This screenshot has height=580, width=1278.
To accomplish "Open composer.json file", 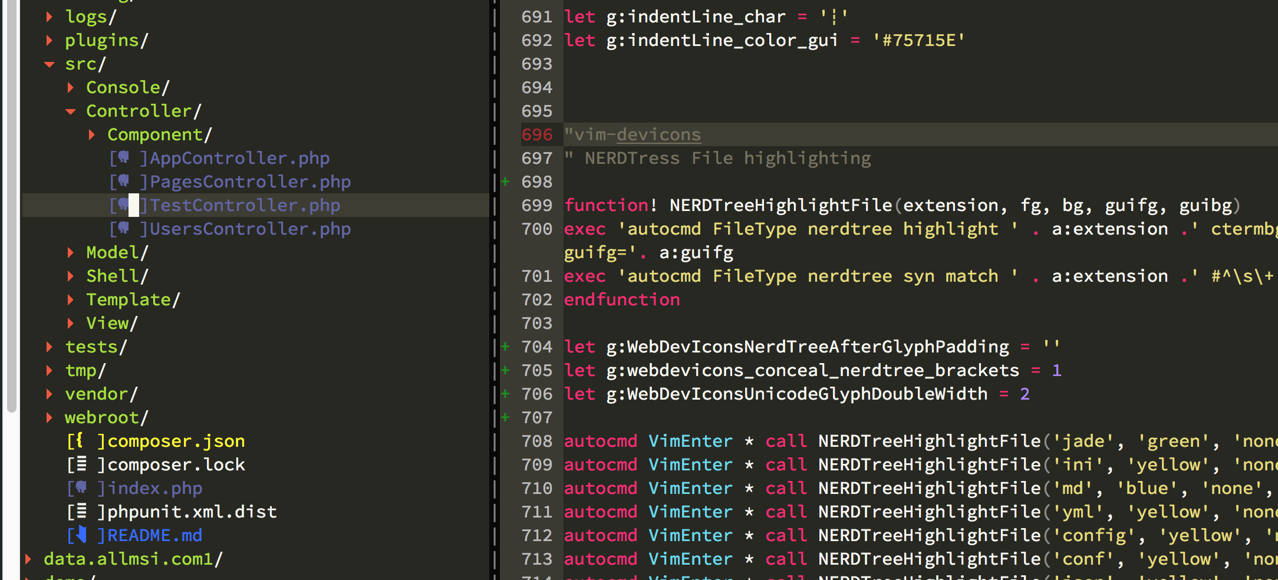I will click(x=176, y=441).
